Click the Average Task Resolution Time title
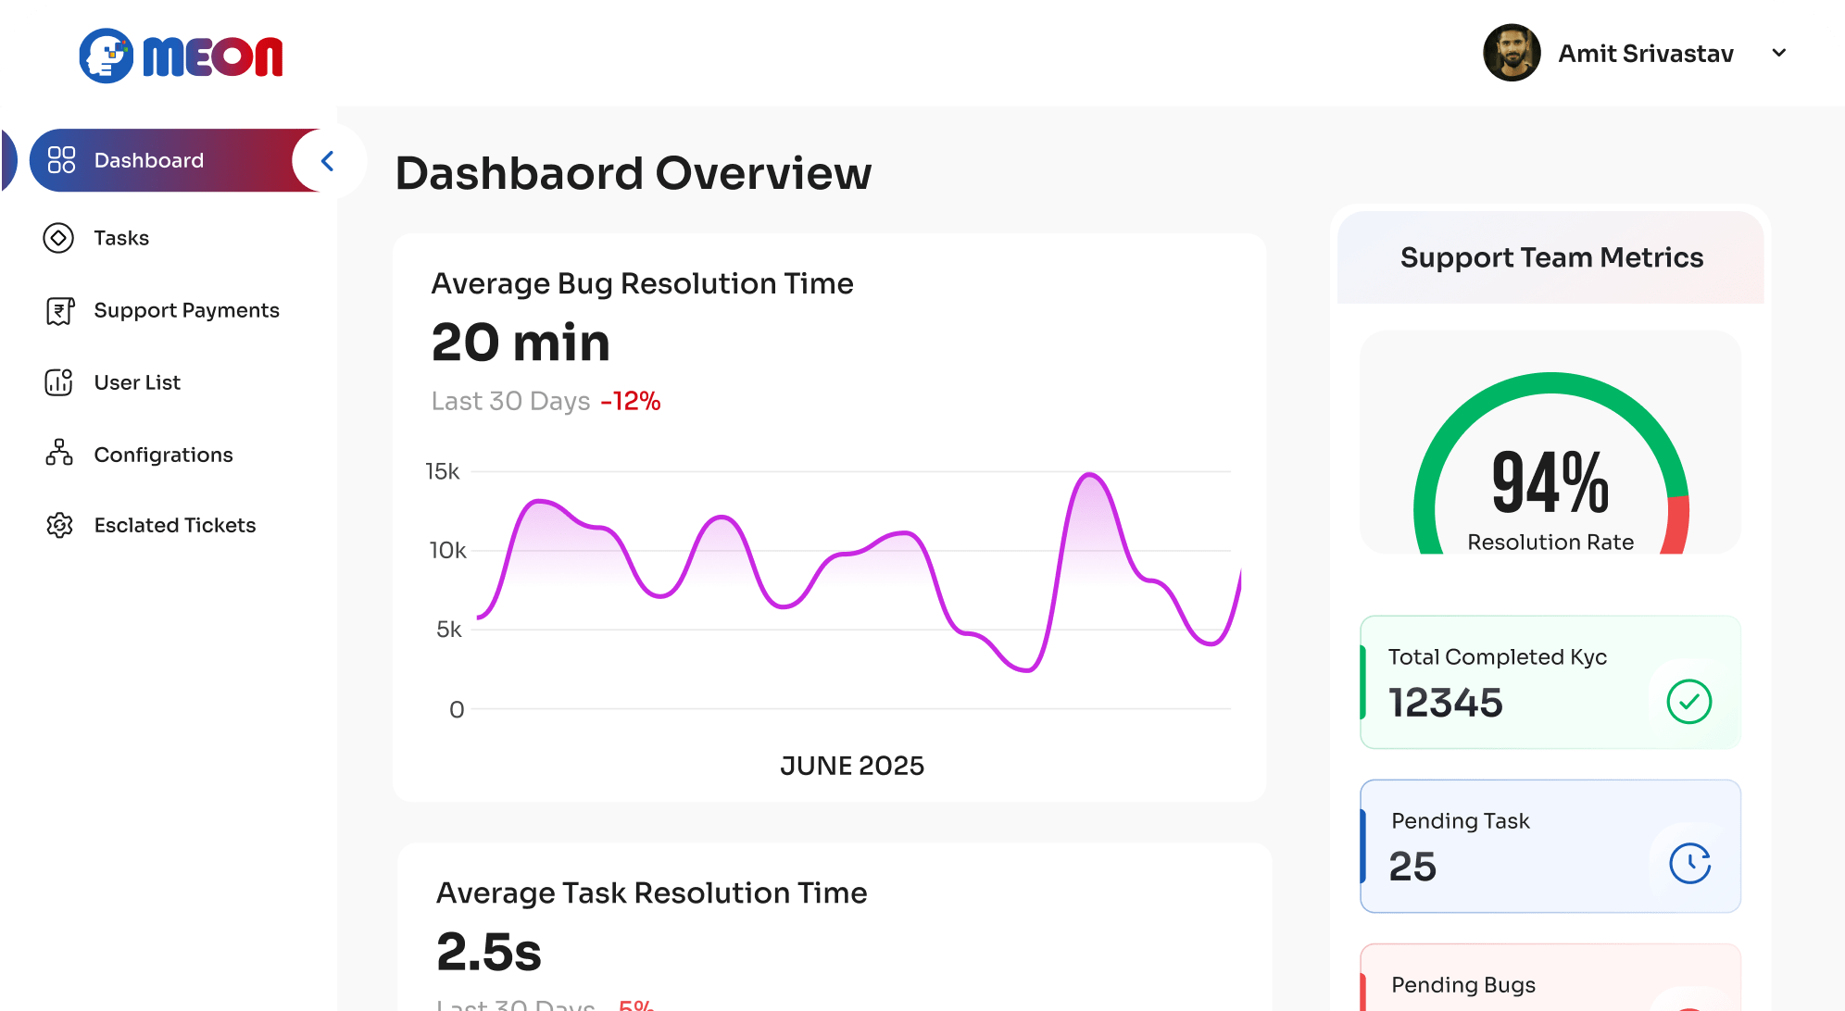This screenshot has height=1011, width=1845. tap(651, 892)
